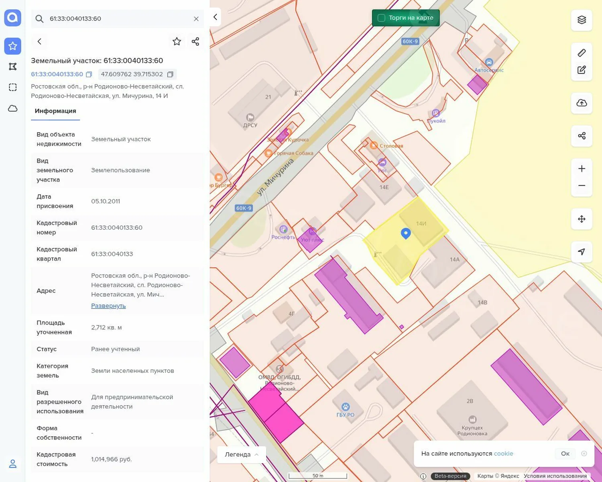Switch to the Информация tab
This screenshot has width=602, height=482.
55,111
